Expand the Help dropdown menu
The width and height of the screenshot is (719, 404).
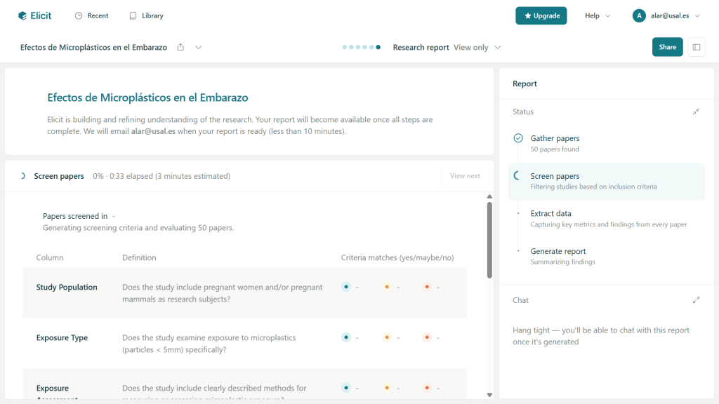point(598,15)
